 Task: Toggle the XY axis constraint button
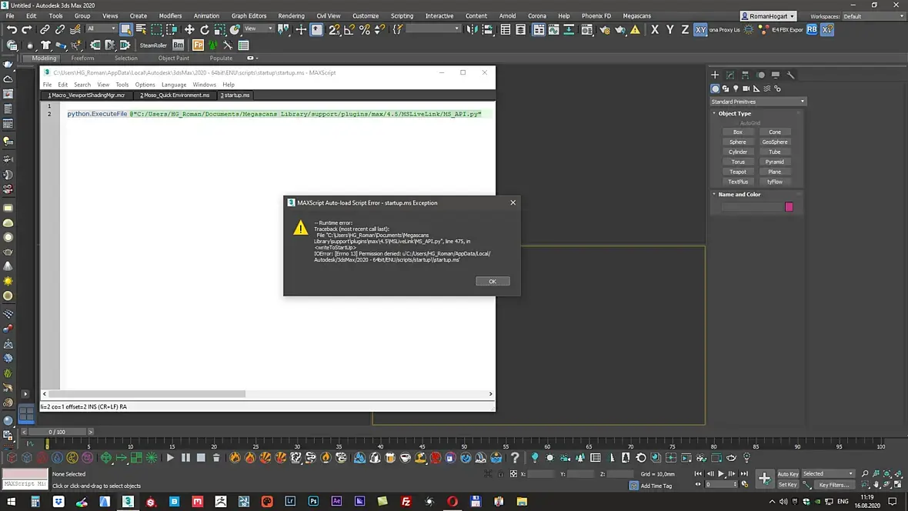700,29
